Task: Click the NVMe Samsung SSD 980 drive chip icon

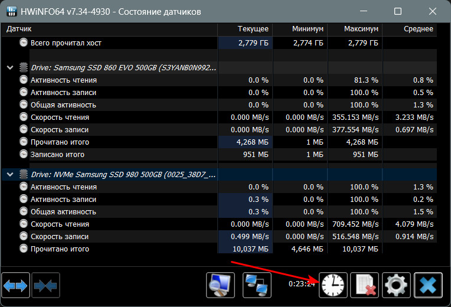Action: tap(23, 174)
